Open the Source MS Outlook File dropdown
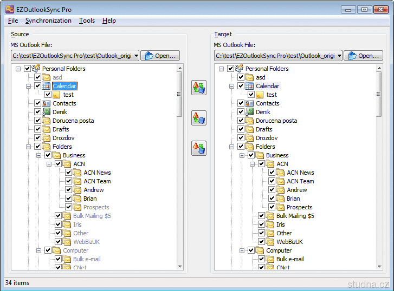Image resolution: width=394 pixels, height=291 pixels. click(135, 56)
